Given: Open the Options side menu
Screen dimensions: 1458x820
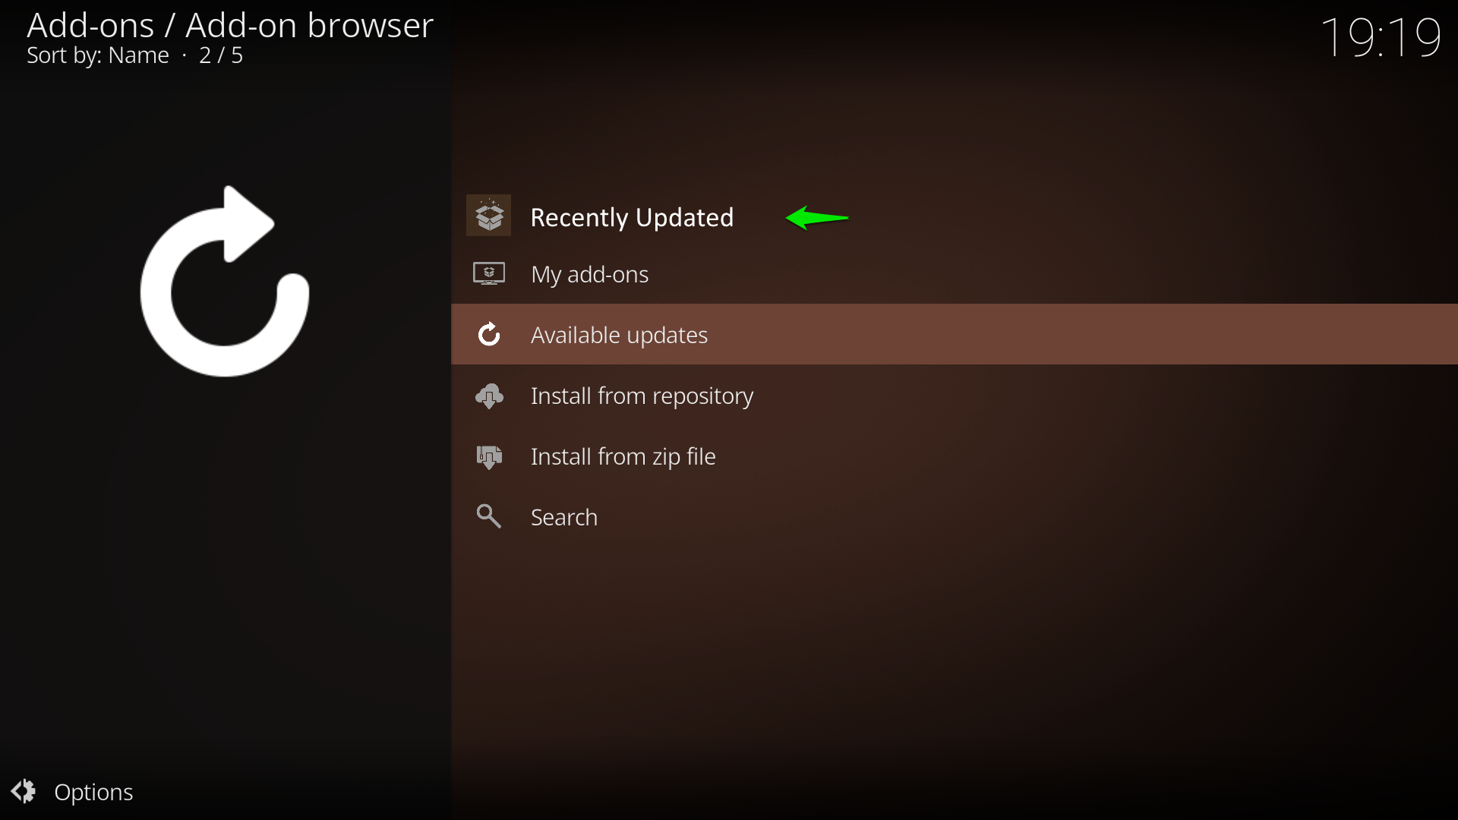Looking at the screenshot, I should point(93,792).
